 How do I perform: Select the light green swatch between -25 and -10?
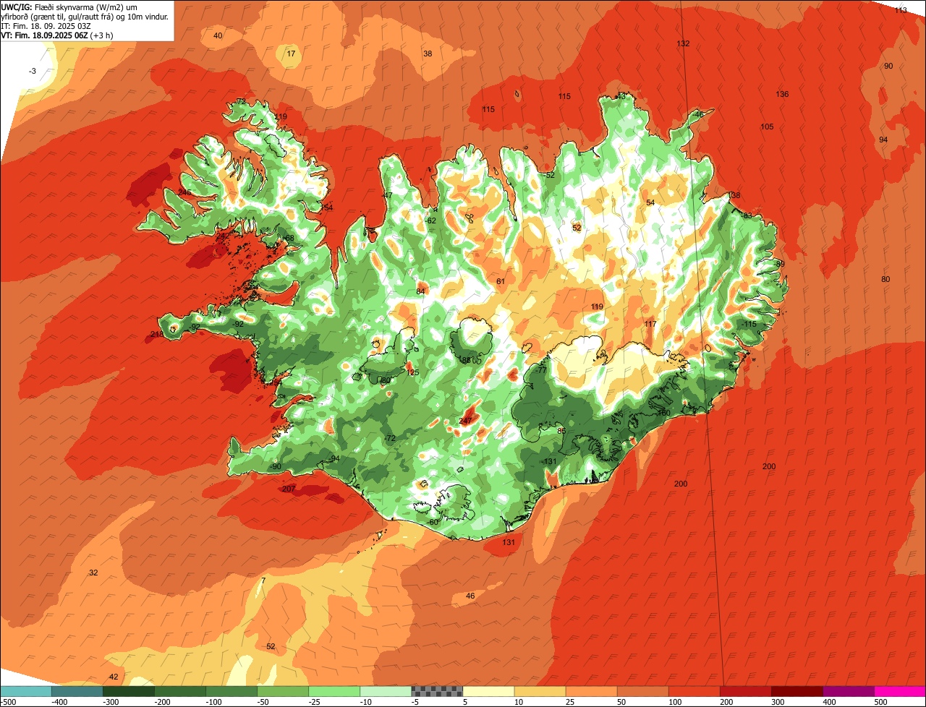334,691
